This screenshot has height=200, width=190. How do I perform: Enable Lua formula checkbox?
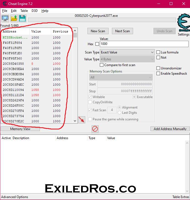(158, 52)
